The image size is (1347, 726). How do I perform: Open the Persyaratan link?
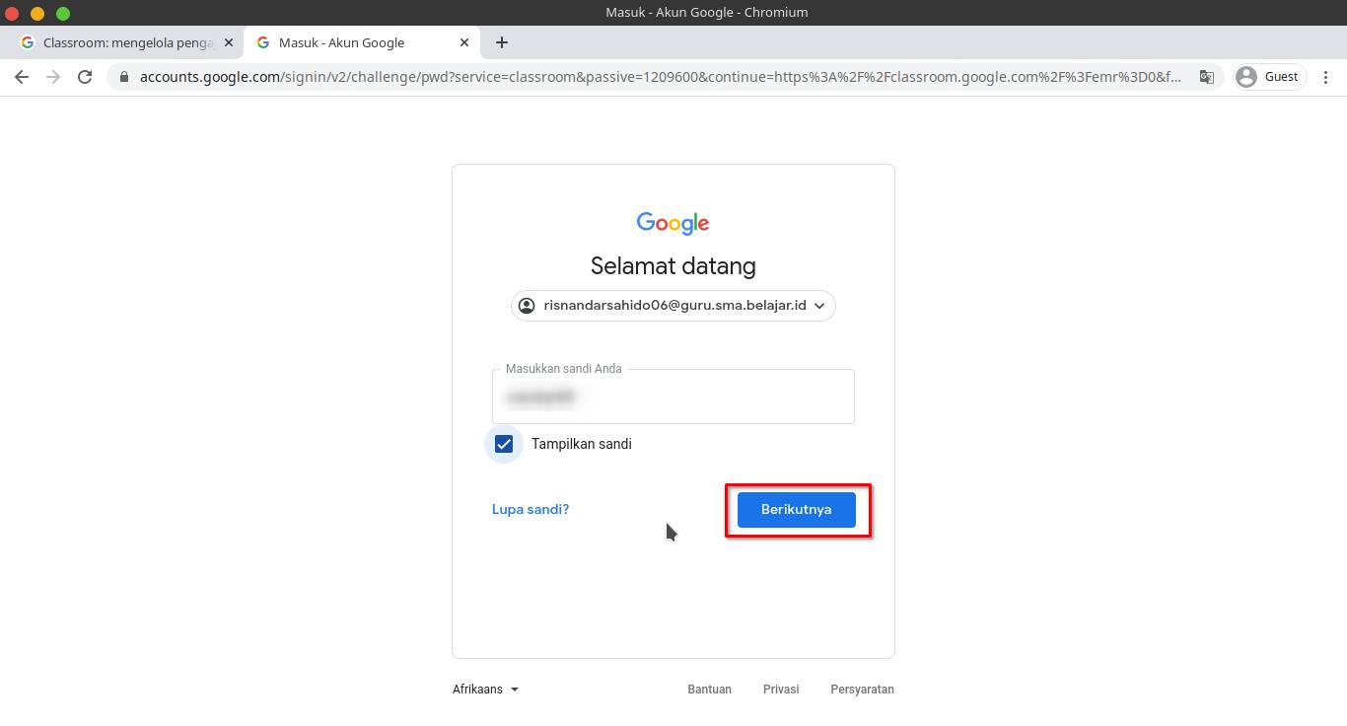click(862, 690)
